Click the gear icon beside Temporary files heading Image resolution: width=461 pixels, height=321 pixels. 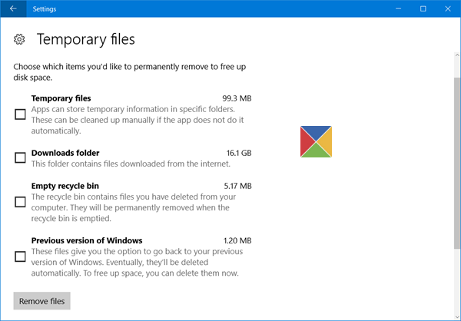pos(21,38)
